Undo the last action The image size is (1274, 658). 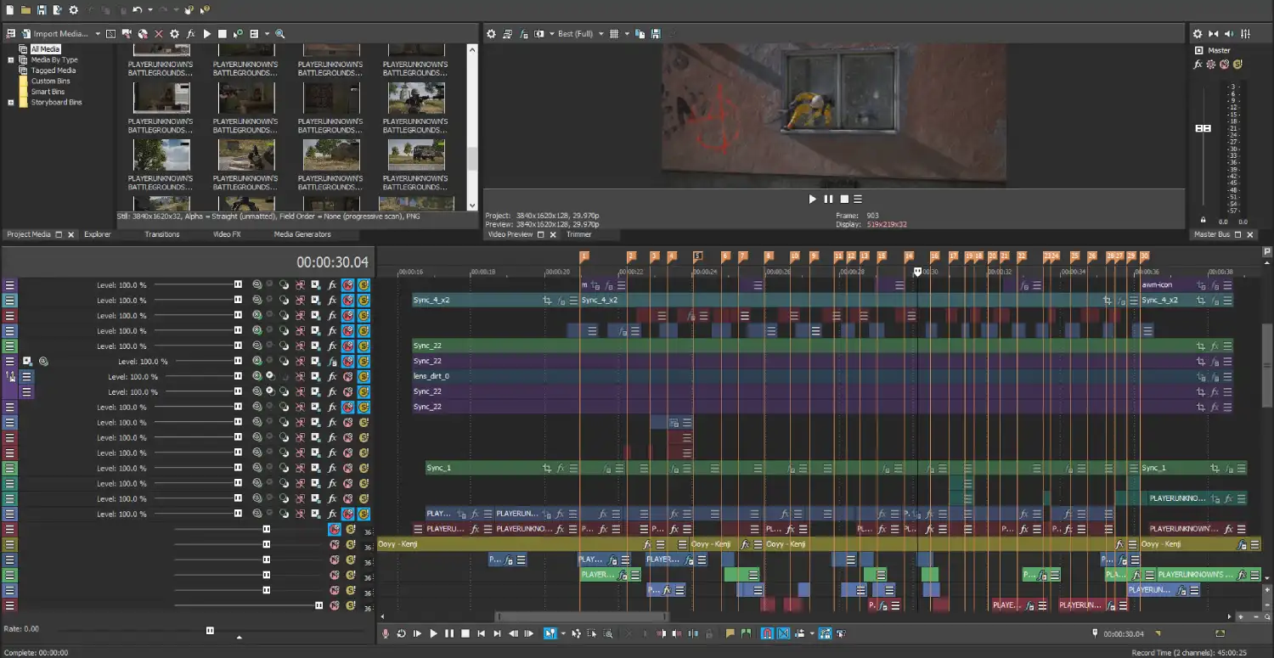[137, 10]
